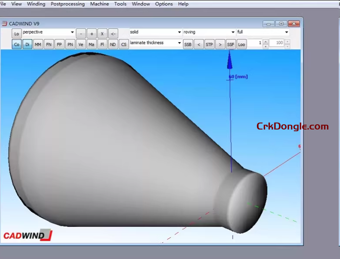This screenshot has width=340, height=259.
Task: Click the FN toolbar button
Action: 49,44
